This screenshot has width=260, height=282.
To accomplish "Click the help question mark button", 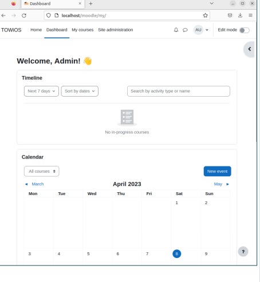I will [243, 252].
